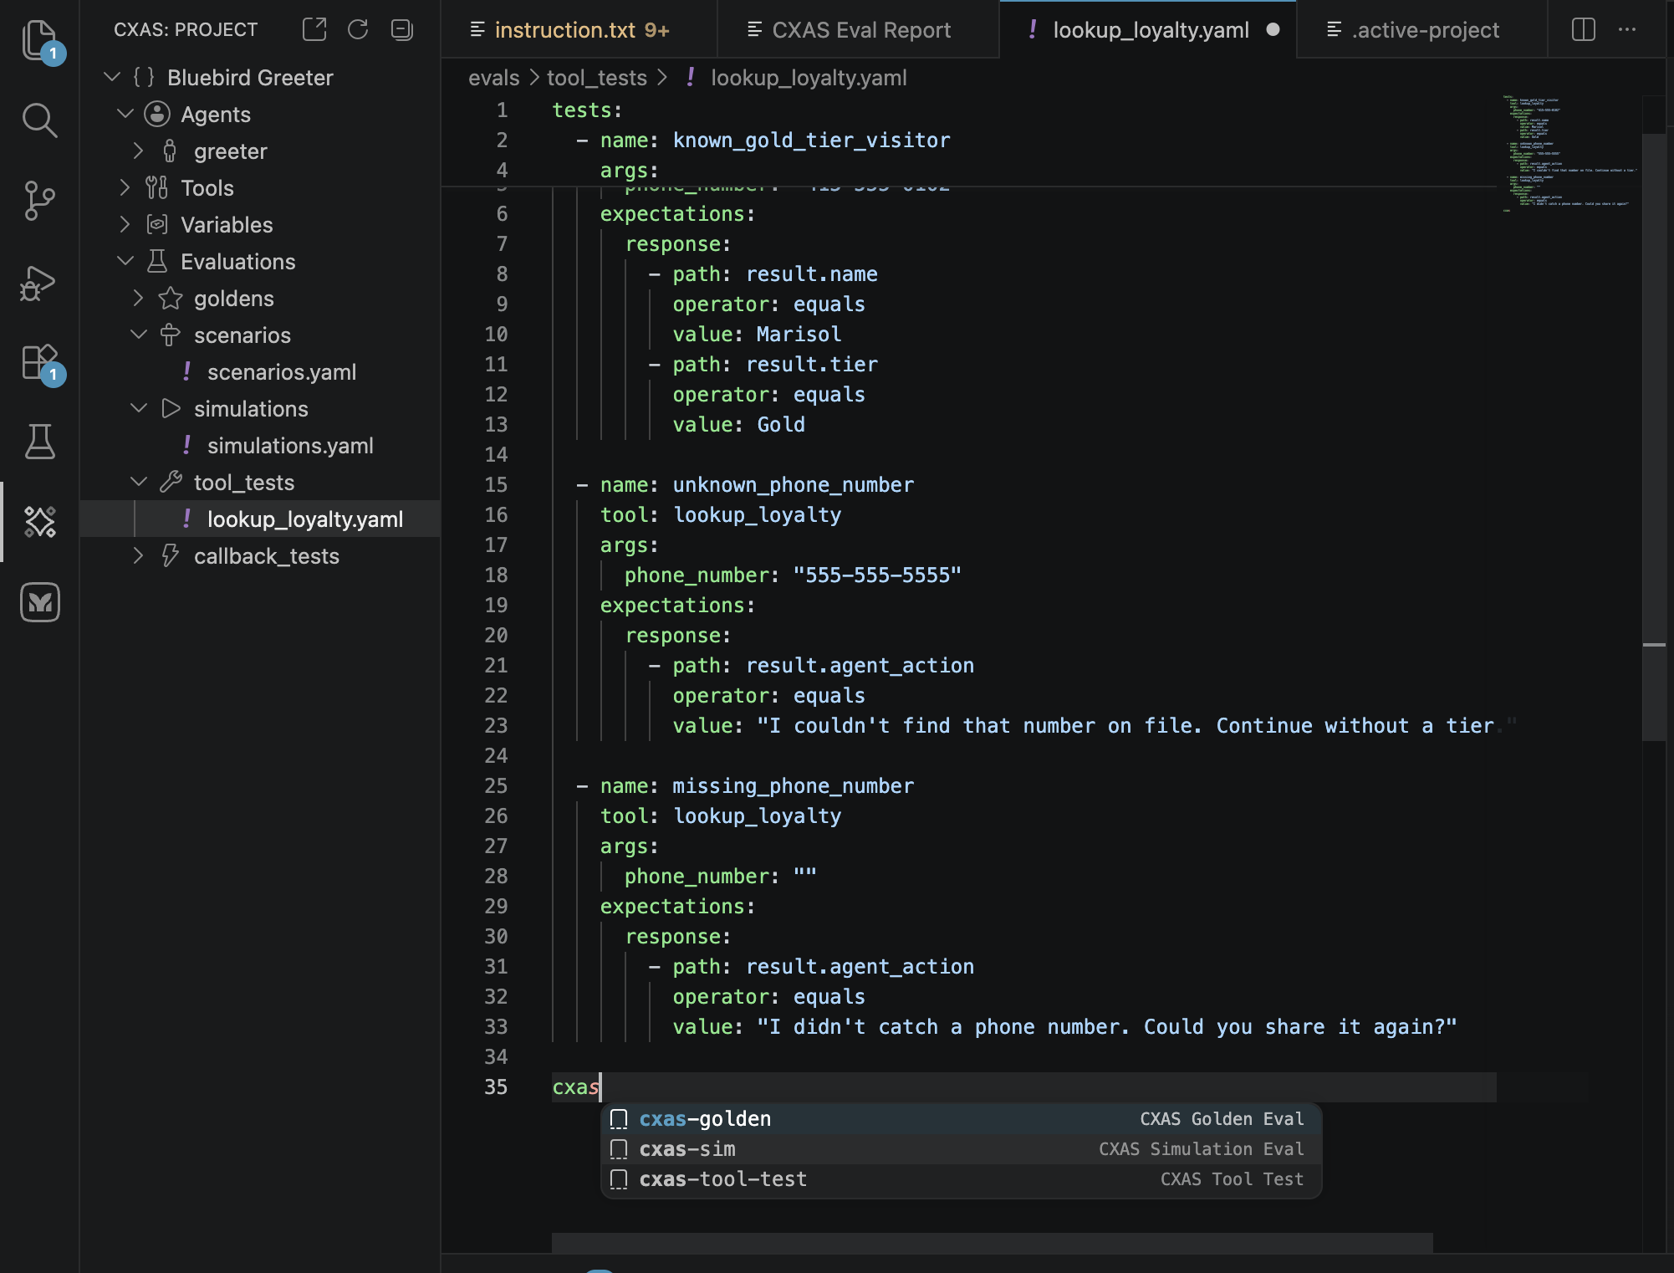Open the editor more actions menu

[1627, 29]
